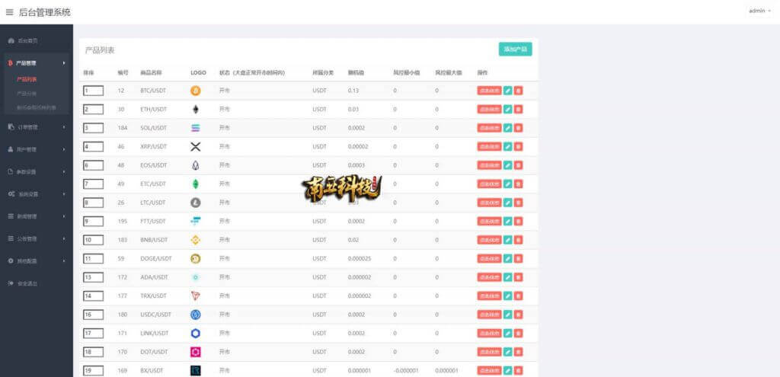Edit the DOGE/USDT product entry
Viewport: 780px width, 377px height.
click(507, 259)
